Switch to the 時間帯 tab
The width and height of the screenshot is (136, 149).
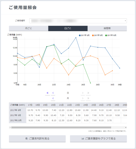click(107, 28)
